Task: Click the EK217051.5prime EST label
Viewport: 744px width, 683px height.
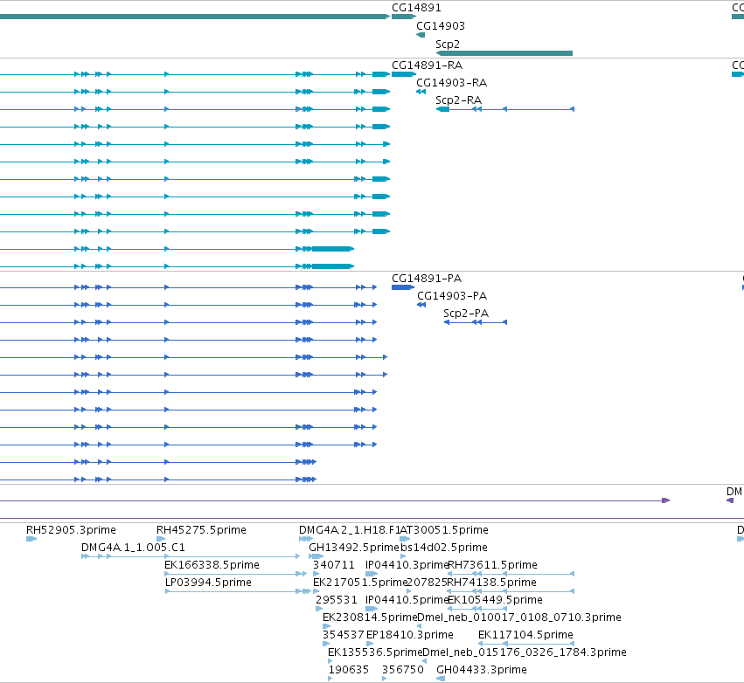Action: 360,583
